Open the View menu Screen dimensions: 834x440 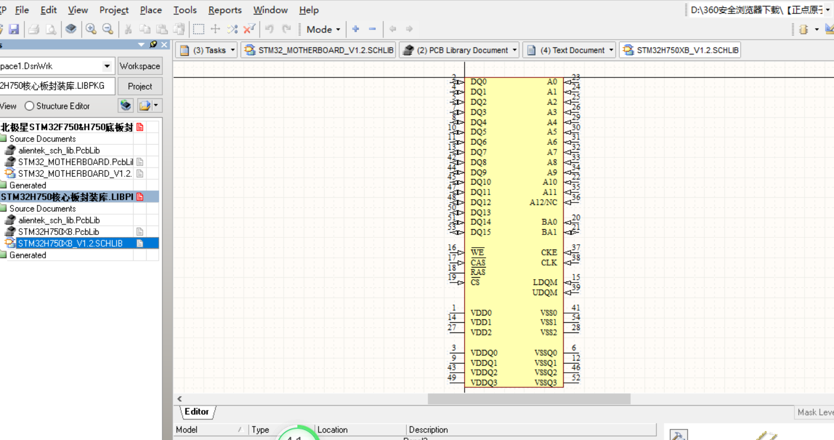[77, 10]
